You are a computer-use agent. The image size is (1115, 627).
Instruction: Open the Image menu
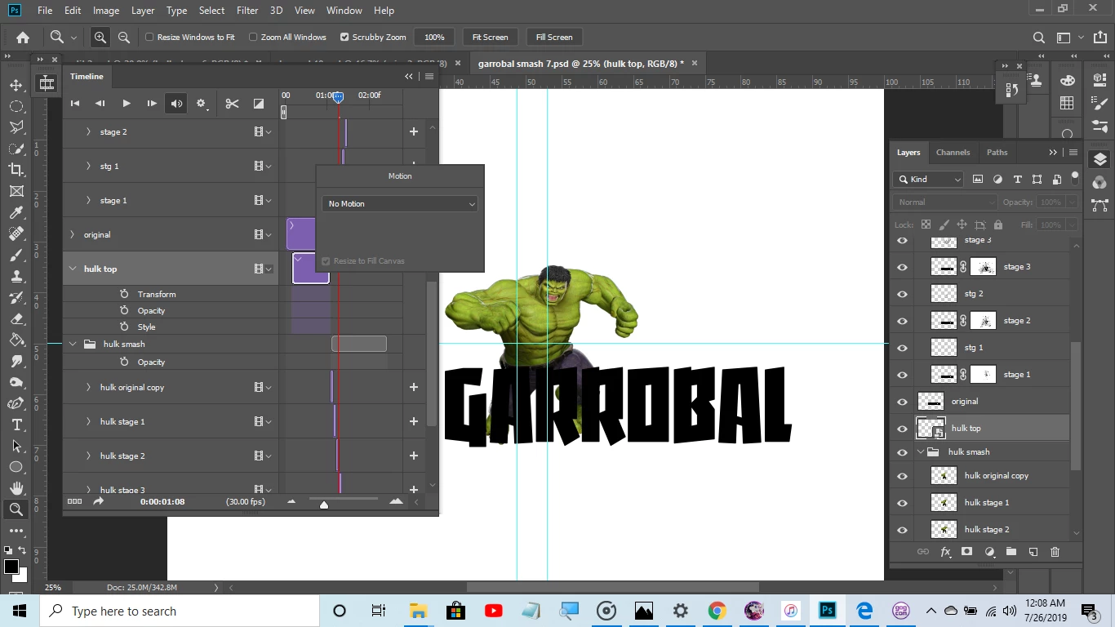click(x=106, y=11)
